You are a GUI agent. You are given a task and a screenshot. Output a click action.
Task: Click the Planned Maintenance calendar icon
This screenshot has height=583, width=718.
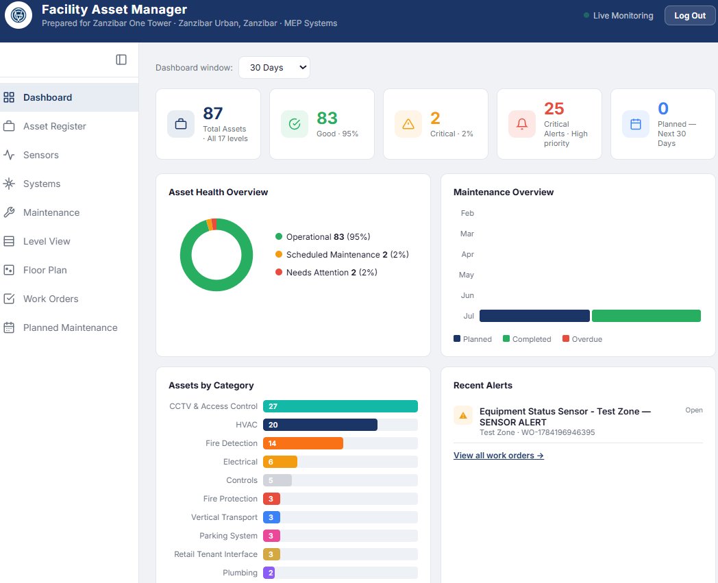click(9, 327)
